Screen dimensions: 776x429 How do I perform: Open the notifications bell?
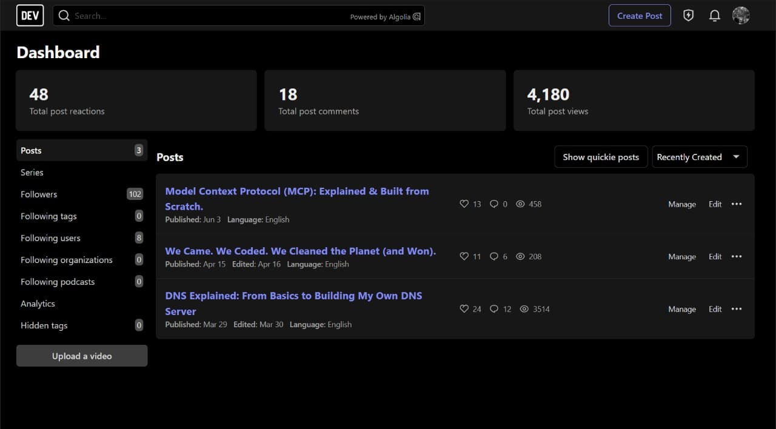click(715, 16)
